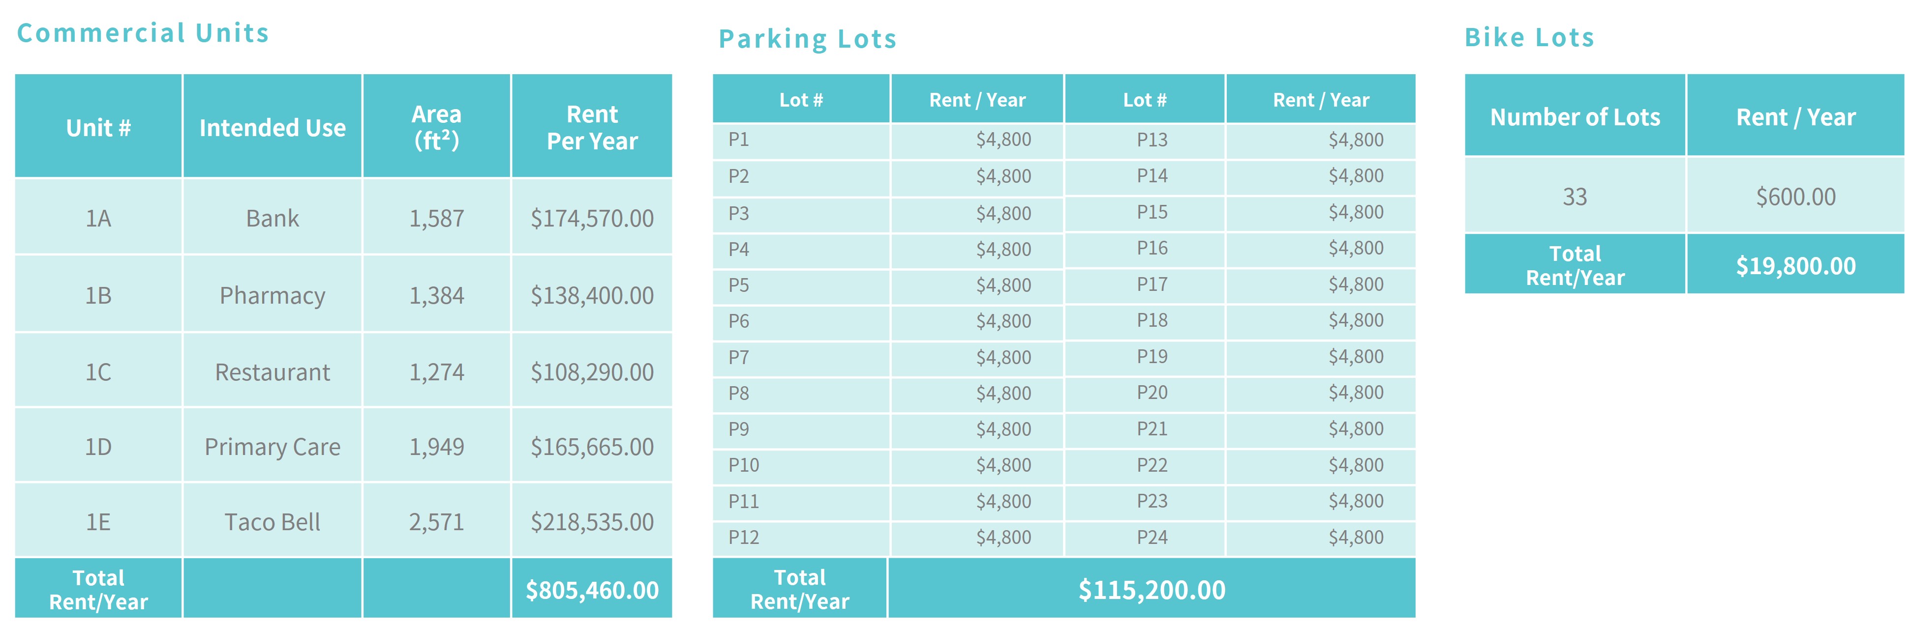Select the Bike Lots heading
Screen dimensions: 1908x625
tap(1529, 38)
